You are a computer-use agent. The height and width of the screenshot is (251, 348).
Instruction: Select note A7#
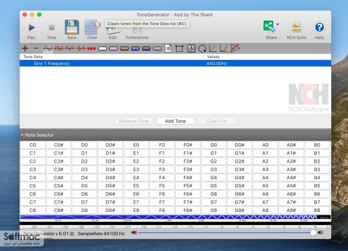coord(291,202)
